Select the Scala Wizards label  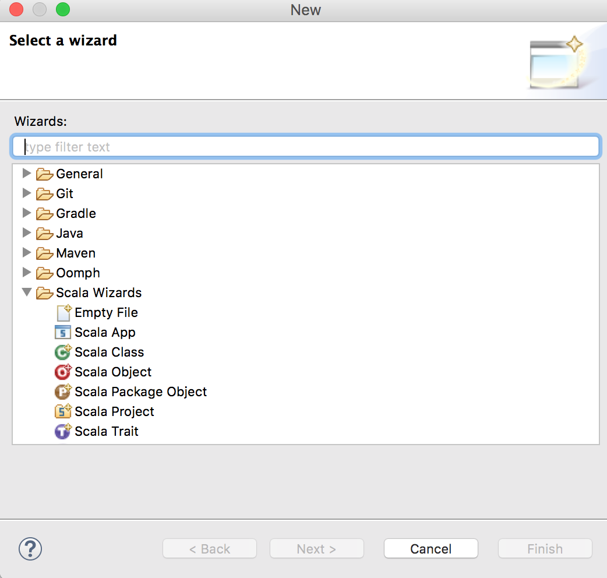pos(98,292)
